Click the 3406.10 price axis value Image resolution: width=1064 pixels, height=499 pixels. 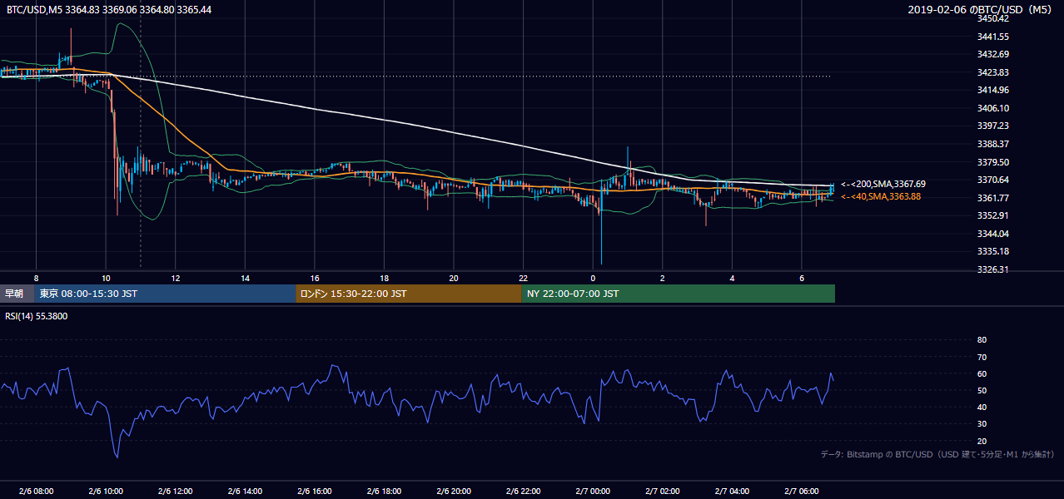pyautogui.click(x=993, y=108)
